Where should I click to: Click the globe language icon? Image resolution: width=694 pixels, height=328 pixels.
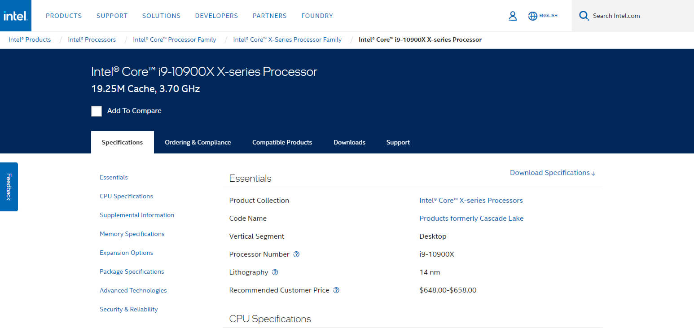coord(533,16)
